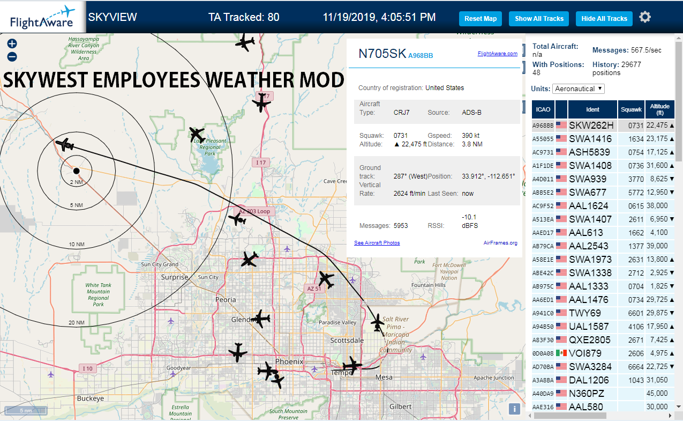This screenshot has width=683, height=421.
Task: Select the ASH5839 table row
Action: (x=604, y=152)
